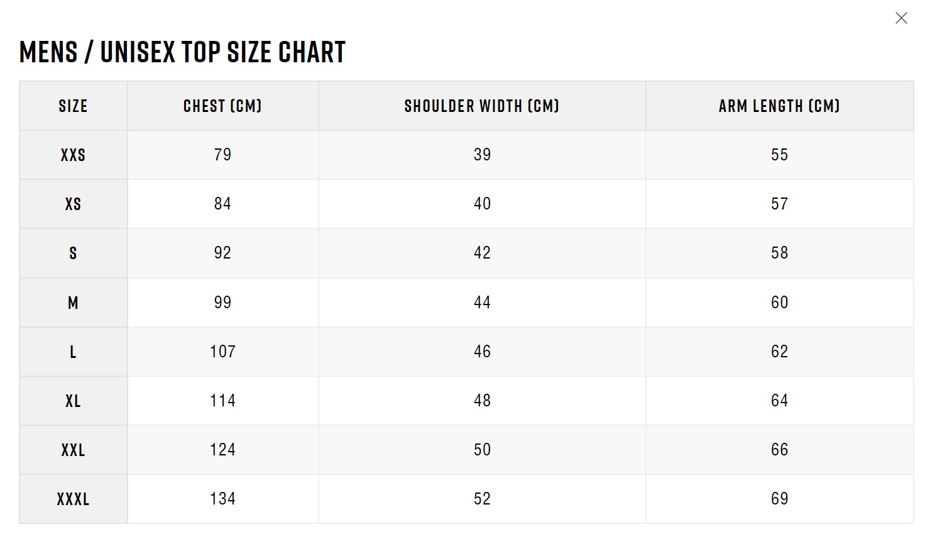Click the Shoulder Width (CM) header

point(481,106)
